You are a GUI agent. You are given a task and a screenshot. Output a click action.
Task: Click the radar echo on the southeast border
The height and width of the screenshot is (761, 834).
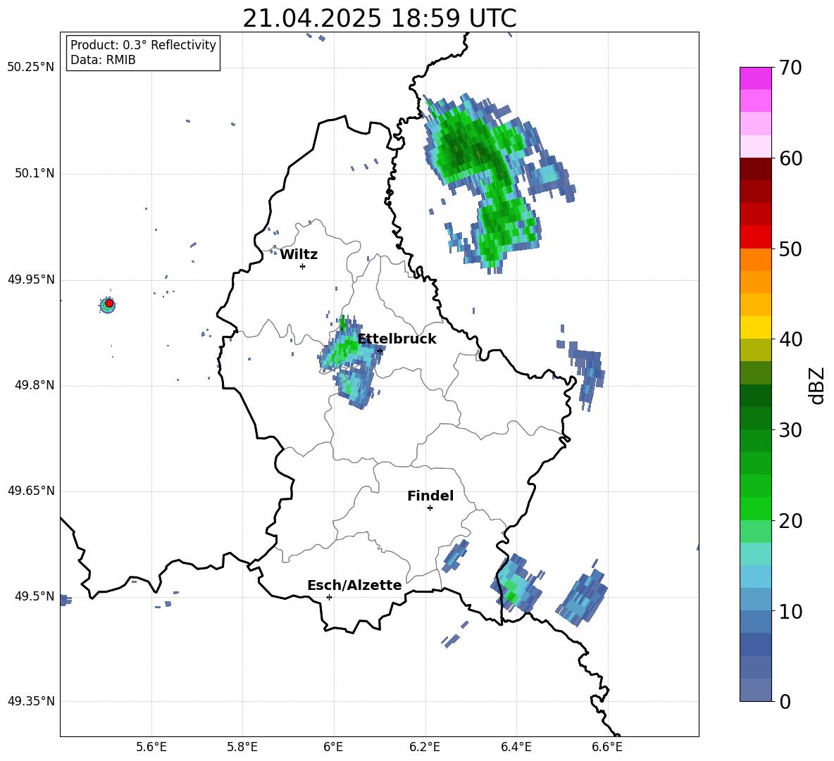[x=515, y=584]
